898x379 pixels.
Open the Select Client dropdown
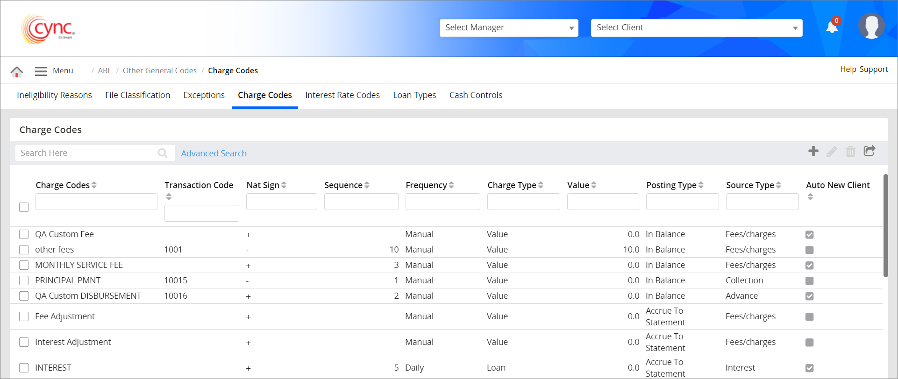point(696,28)
